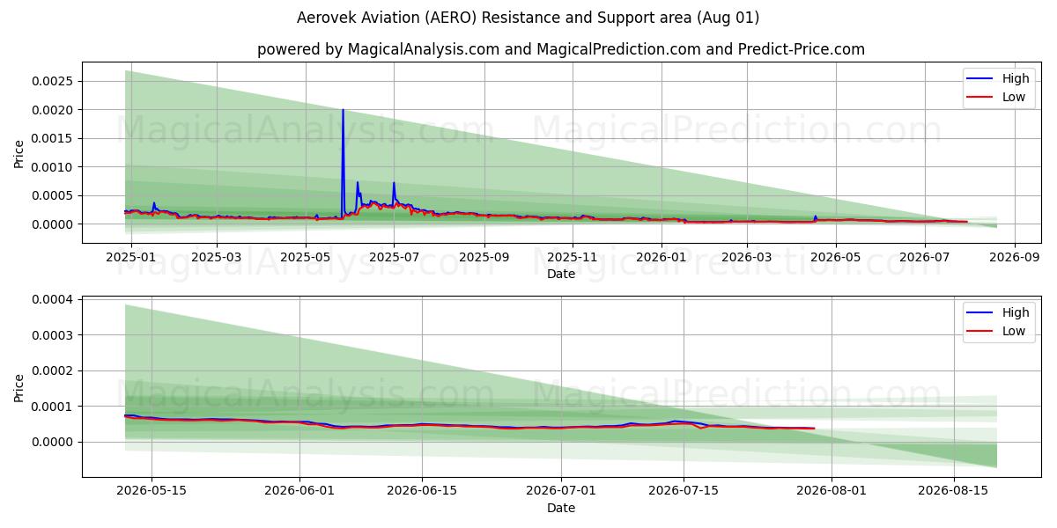Click the 2026-07-01 x-axis tick label

coord(561,491)
